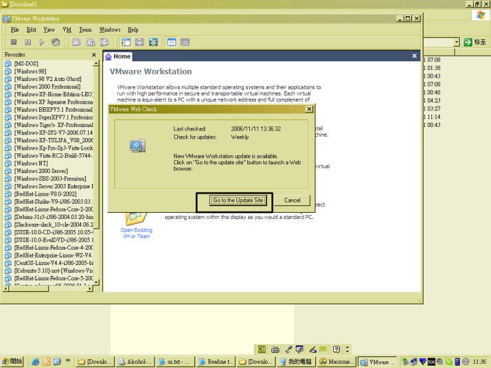Open the Team menu
Viewport: 491px width, 368px height.
point(85,29)
